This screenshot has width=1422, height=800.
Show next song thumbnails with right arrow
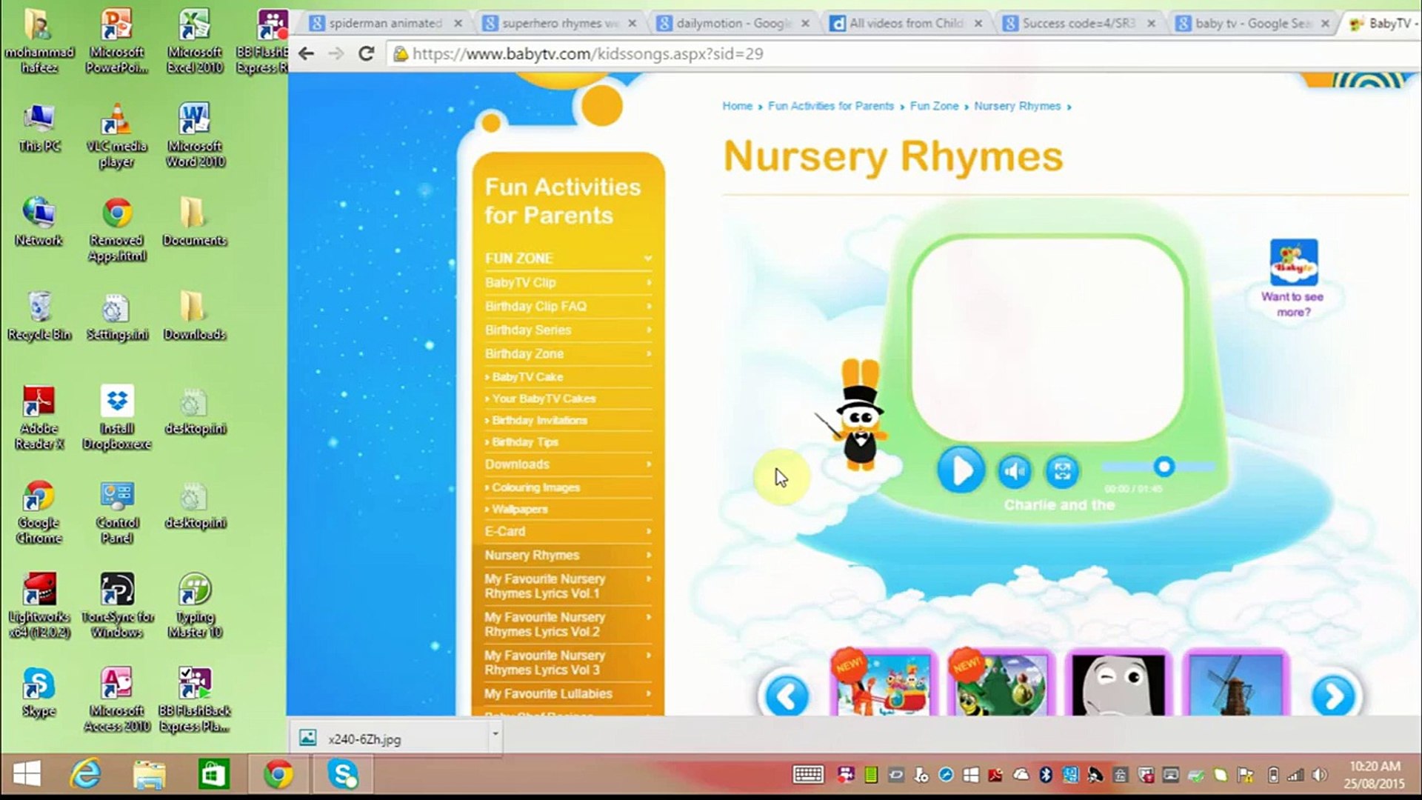click(x=1333, y=696)
